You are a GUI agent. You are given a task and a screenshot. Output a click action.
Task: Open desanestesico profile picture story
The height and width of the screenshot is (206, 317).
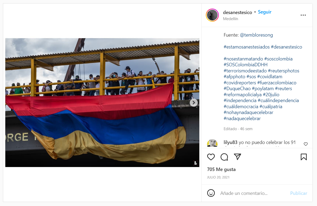click(x=212, y=15)
